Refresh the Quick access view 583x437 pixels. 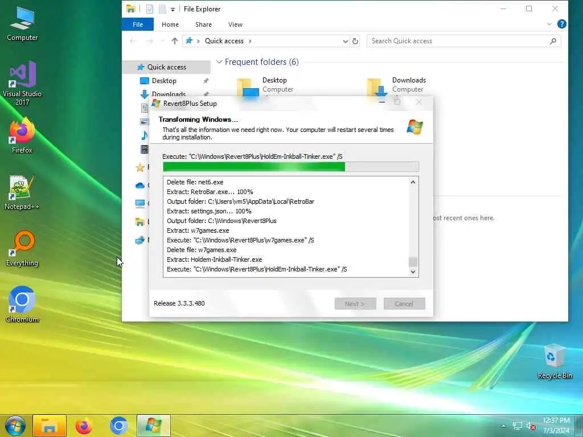coord(355,41)
